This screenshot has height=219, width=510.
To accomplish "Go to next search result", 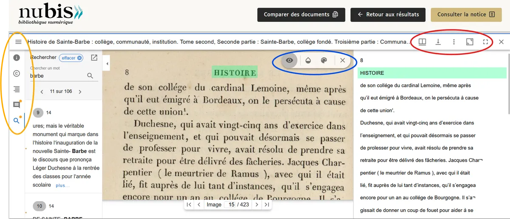I will pos(80,91).
